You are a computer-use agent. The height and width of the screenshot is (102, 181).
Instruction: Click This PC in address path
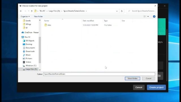click(x=42, y=11)
